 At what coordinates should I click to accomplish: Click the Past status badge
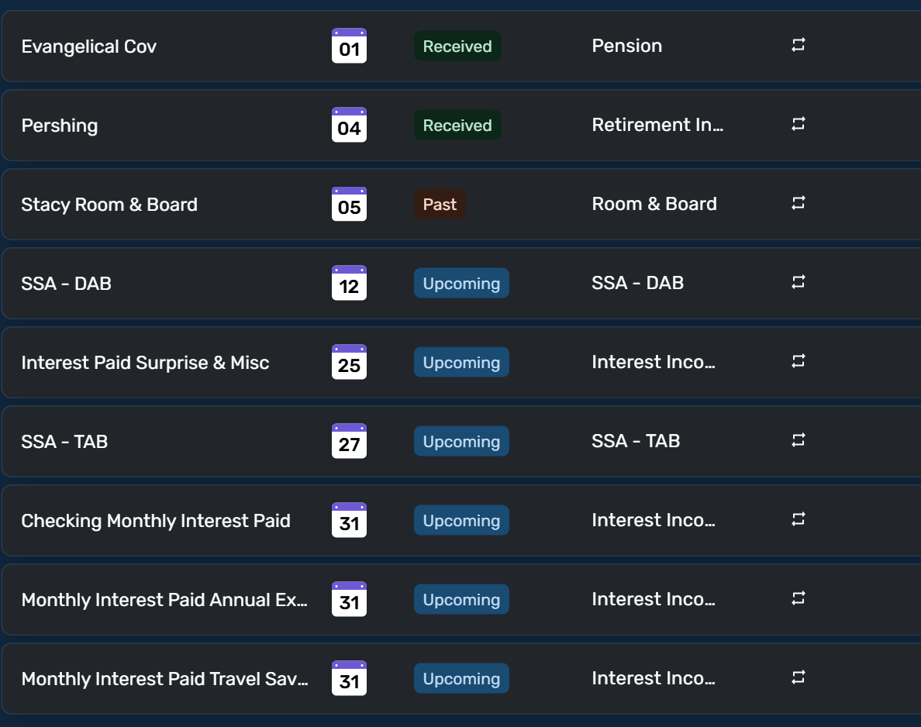click(x=440, y=205)
